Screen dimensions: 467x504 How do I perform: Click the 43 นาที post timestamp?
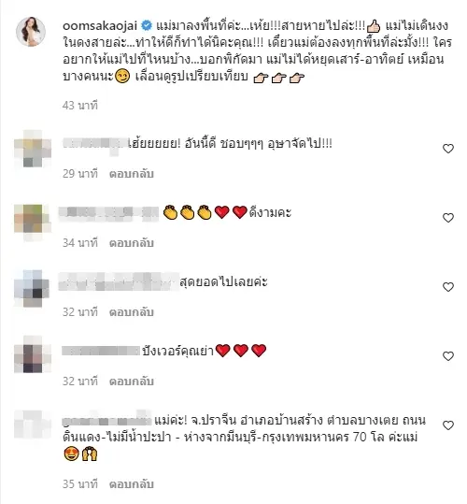pos(80,105)
